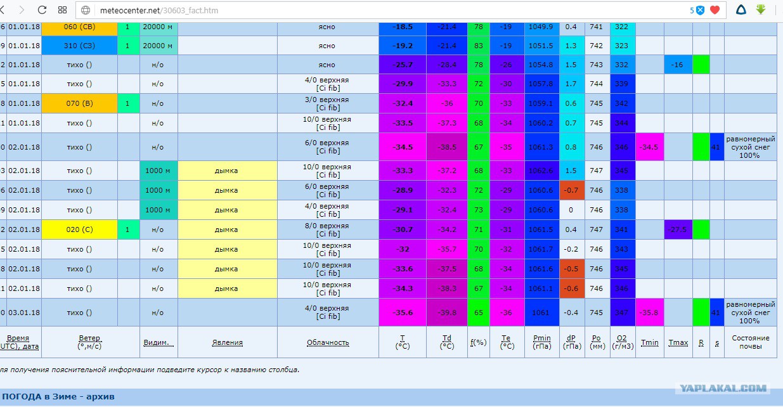Image resolution: width=783 pixels, height=407 pixels.
Task: Click the Tmin column header
Action: pyautogui.click(x=650, y=342)
